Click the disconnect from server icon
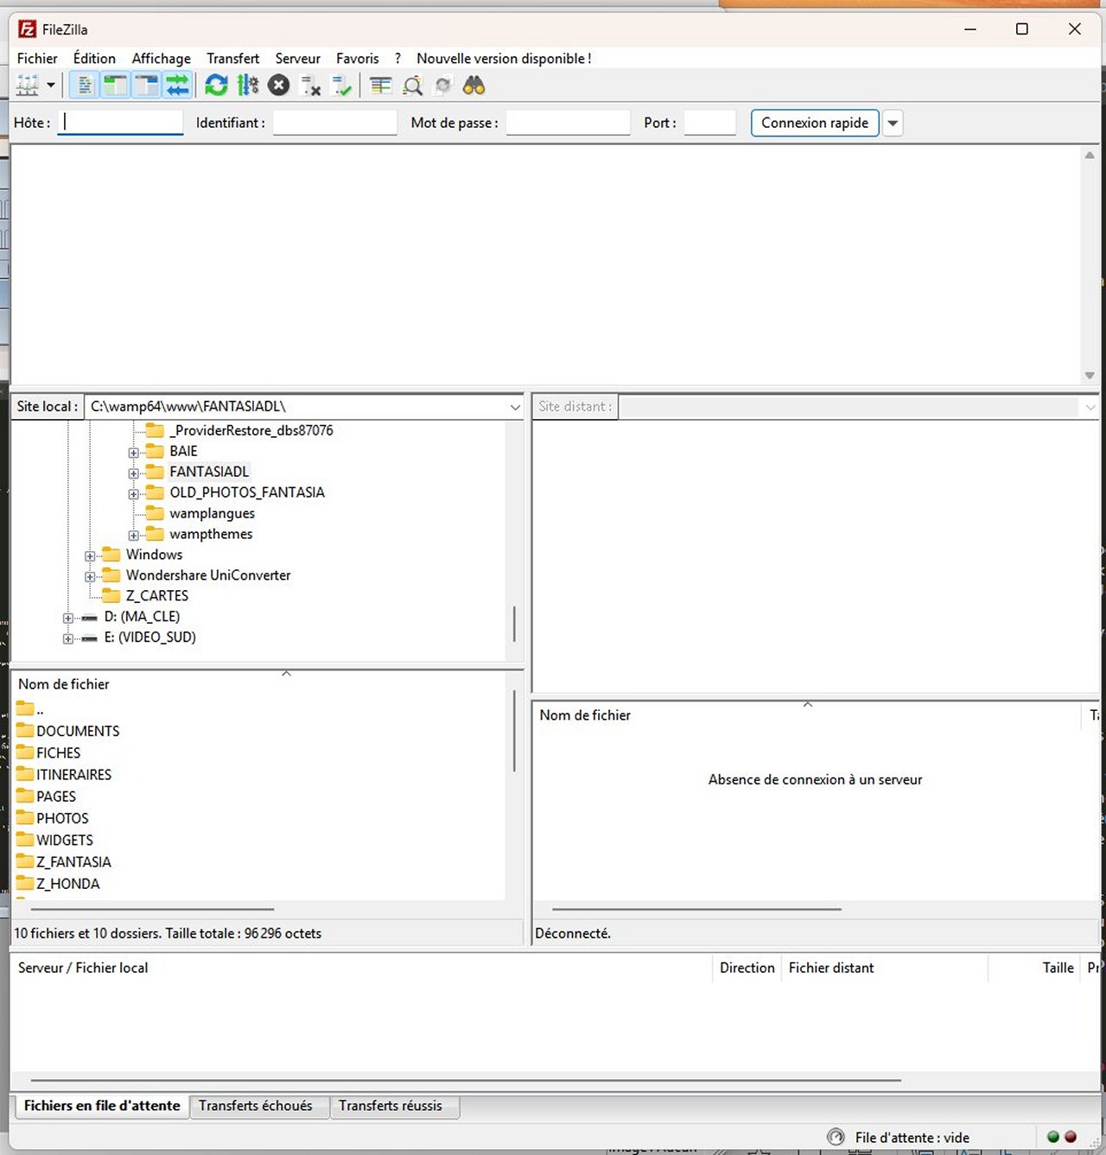1106x1155 pixels. pos(310,86)
